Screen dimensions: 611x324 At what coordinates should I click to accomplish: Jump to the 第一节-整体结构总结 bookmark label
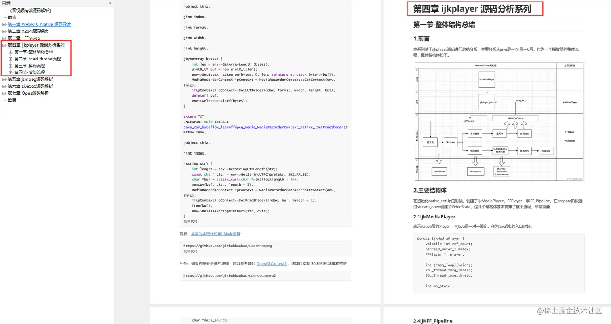click(34, 52)
